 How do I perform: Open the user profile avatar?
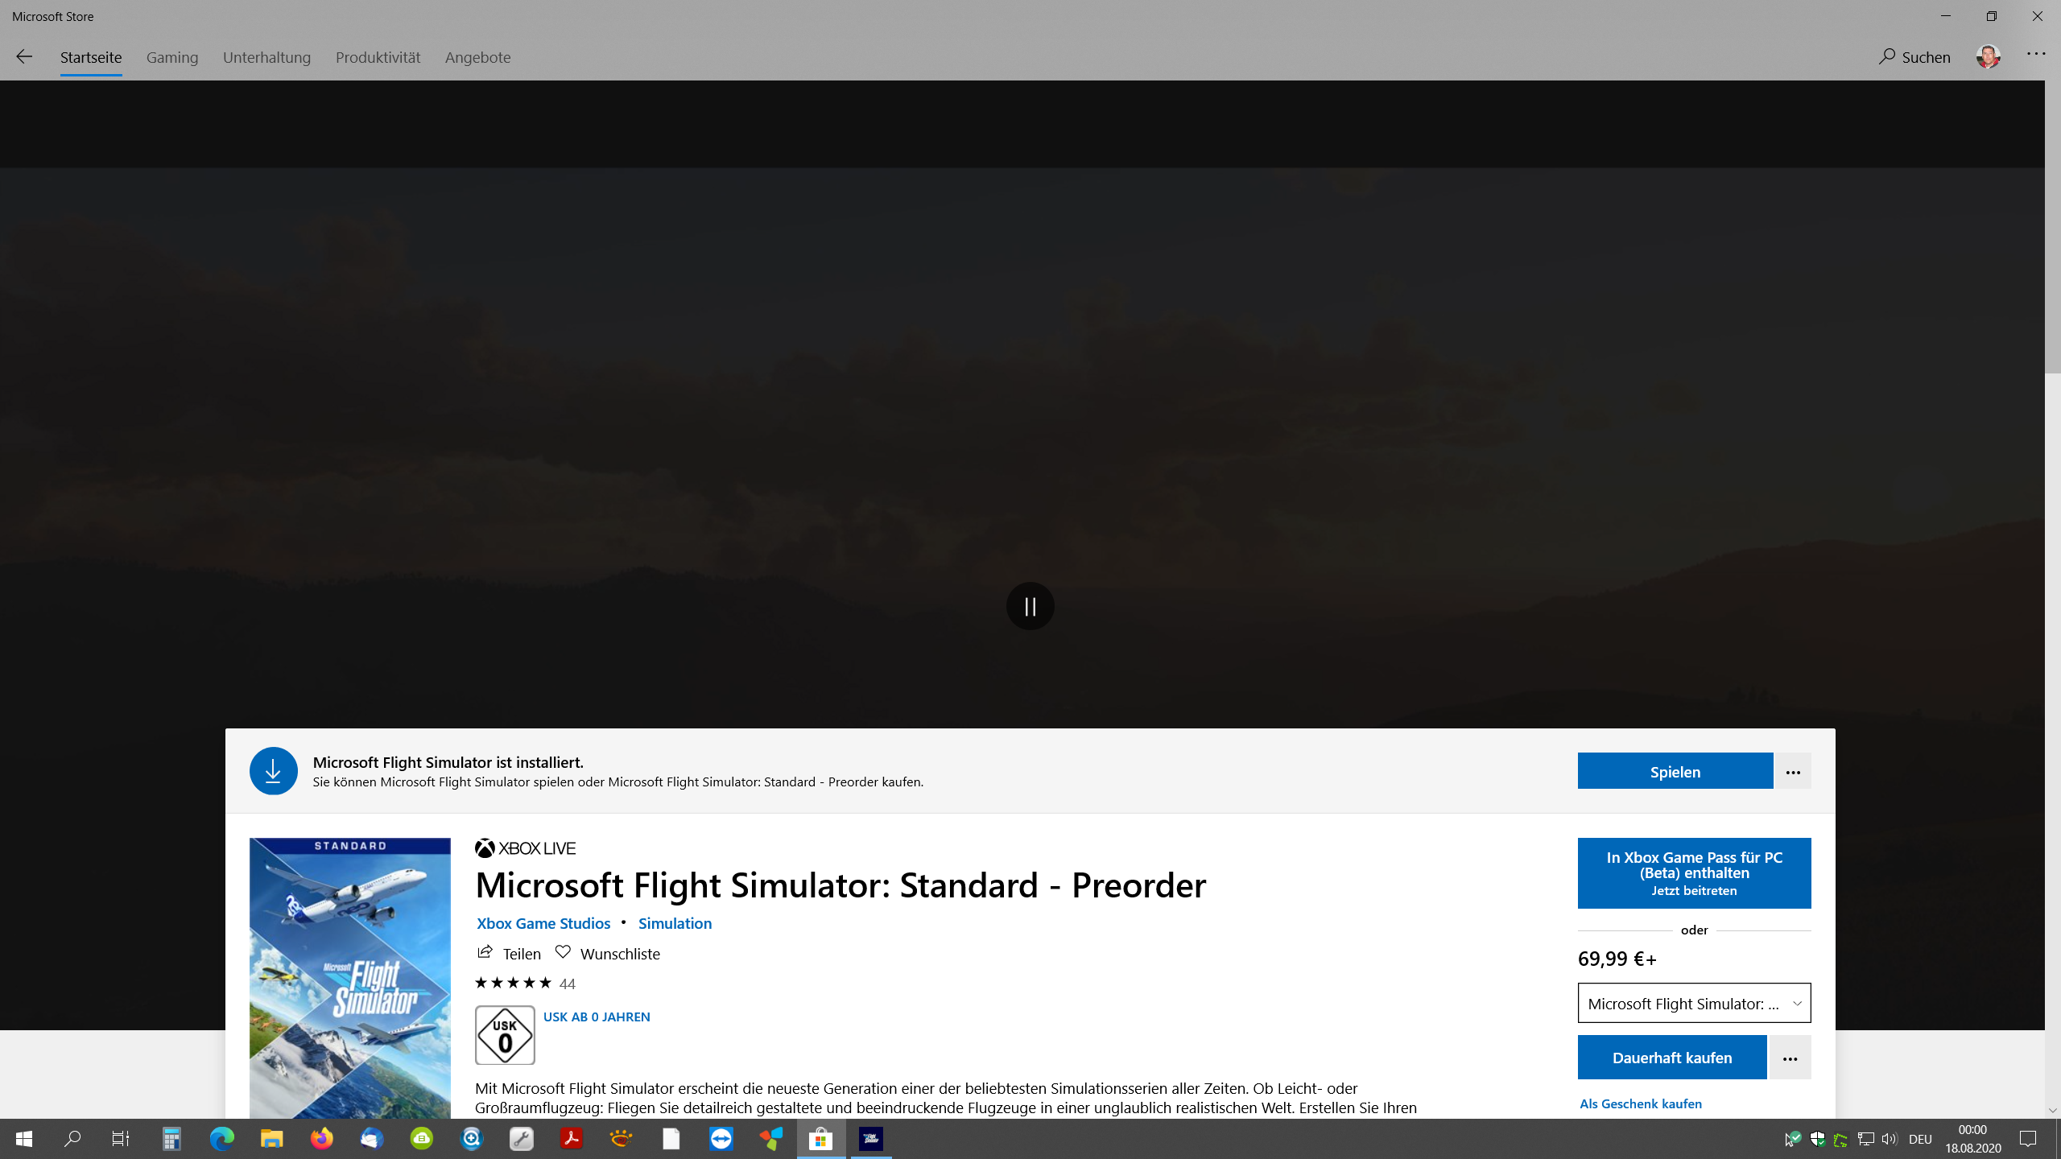[x=1988, y=56]
